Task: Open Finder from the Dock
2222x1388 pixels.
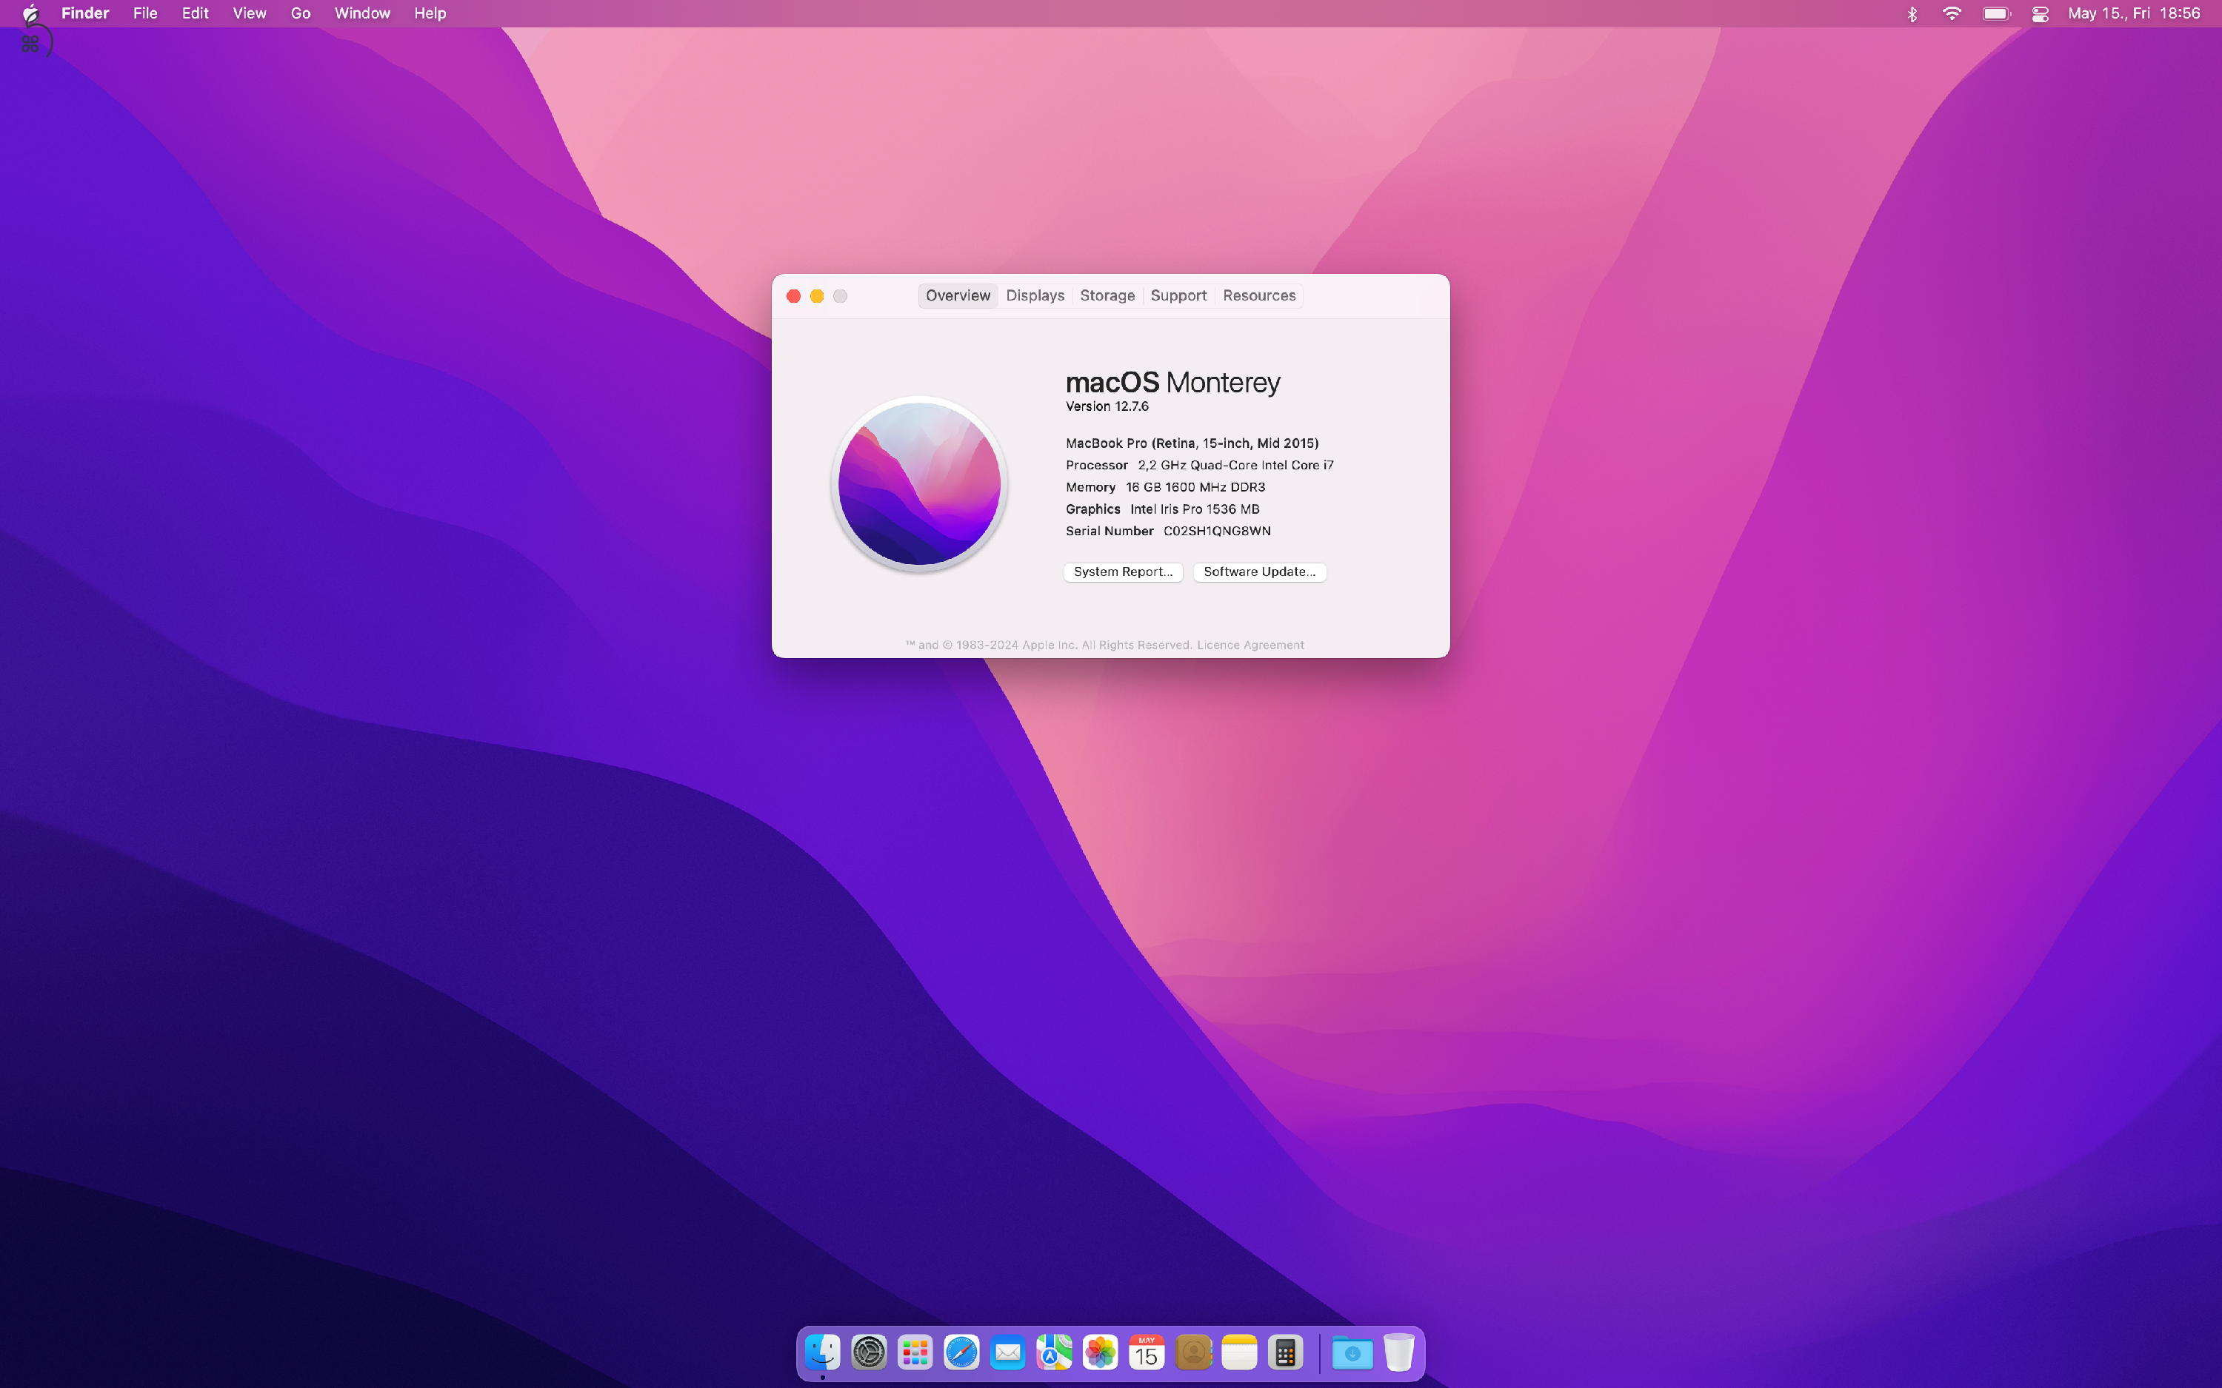Action: (822, 1352)
